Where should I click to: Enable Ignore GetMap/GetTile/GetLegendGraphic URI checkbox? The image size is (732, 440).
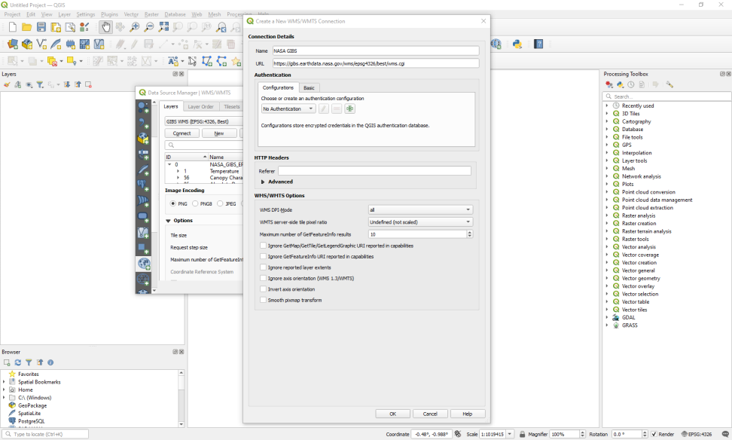coord(264,245)
